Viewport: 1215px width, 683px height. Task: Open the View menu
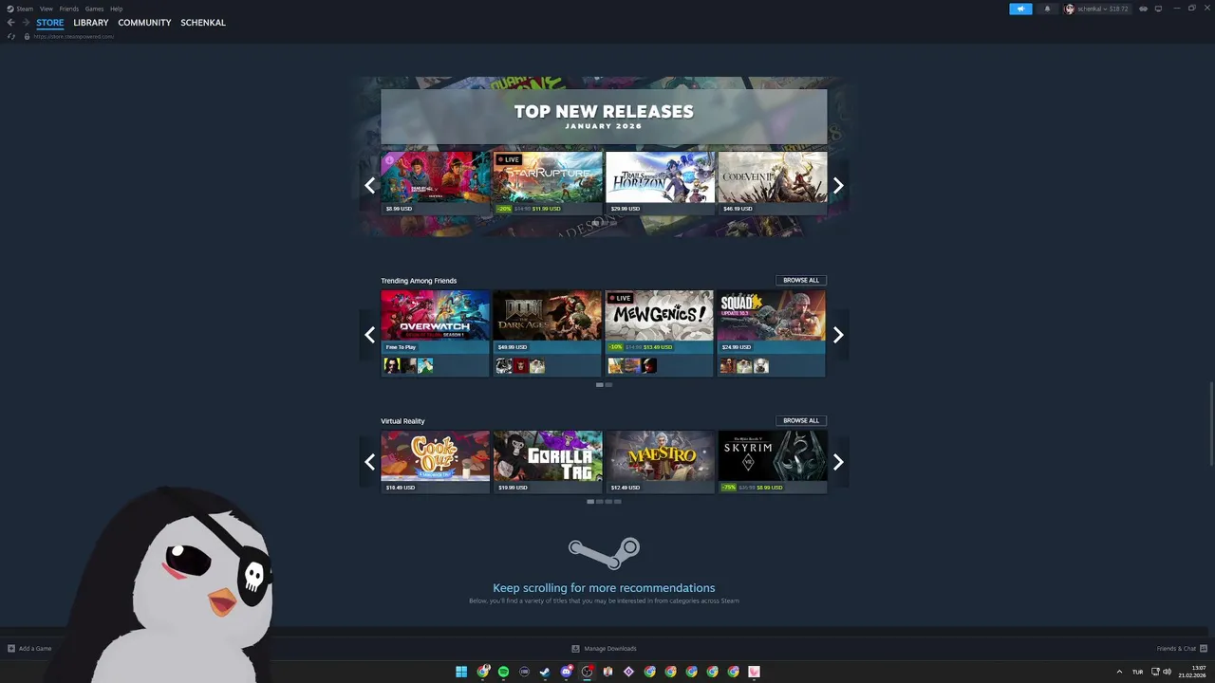coord(46,9)
